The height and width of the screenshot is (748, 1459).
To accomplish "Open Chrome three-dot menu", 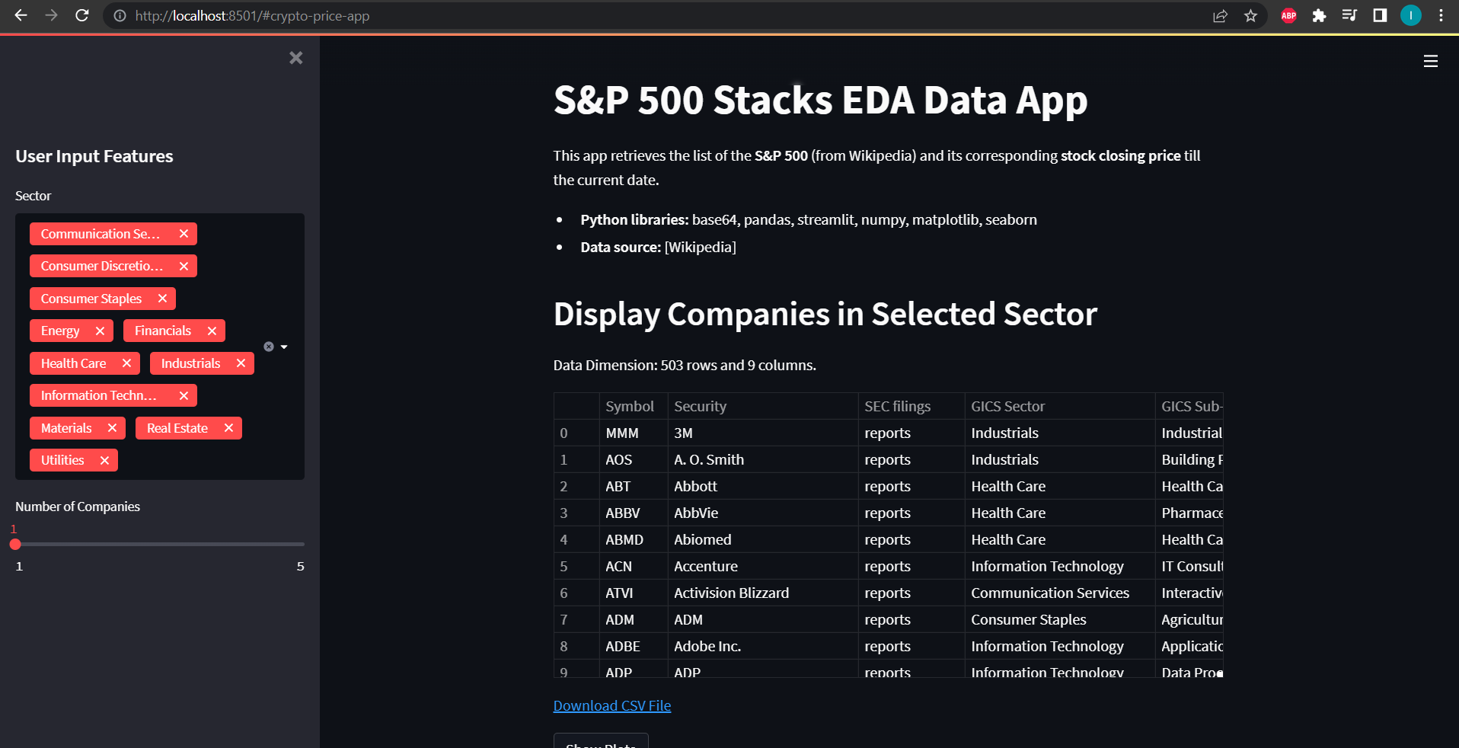I will tap(1441, 15).
